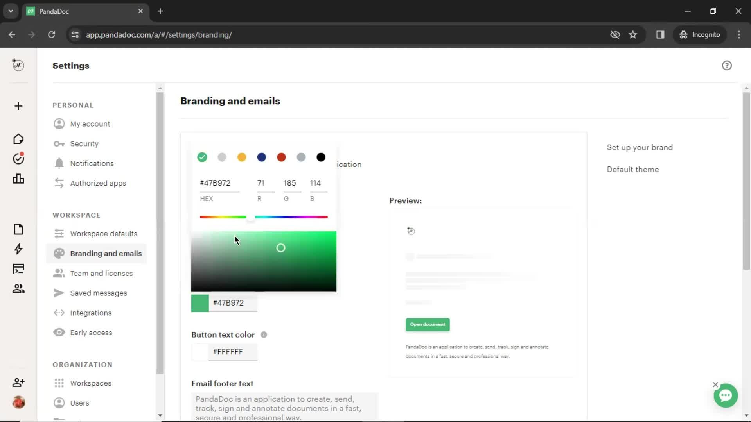The width and height of the screenshot is (751, 422).
Task: Select the Workspace defaults icon
Action: click(58, 234)
